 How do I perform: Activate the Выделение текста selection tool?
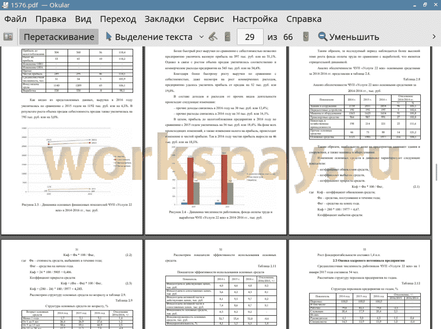pyautogui.click(x=149, y=37)
